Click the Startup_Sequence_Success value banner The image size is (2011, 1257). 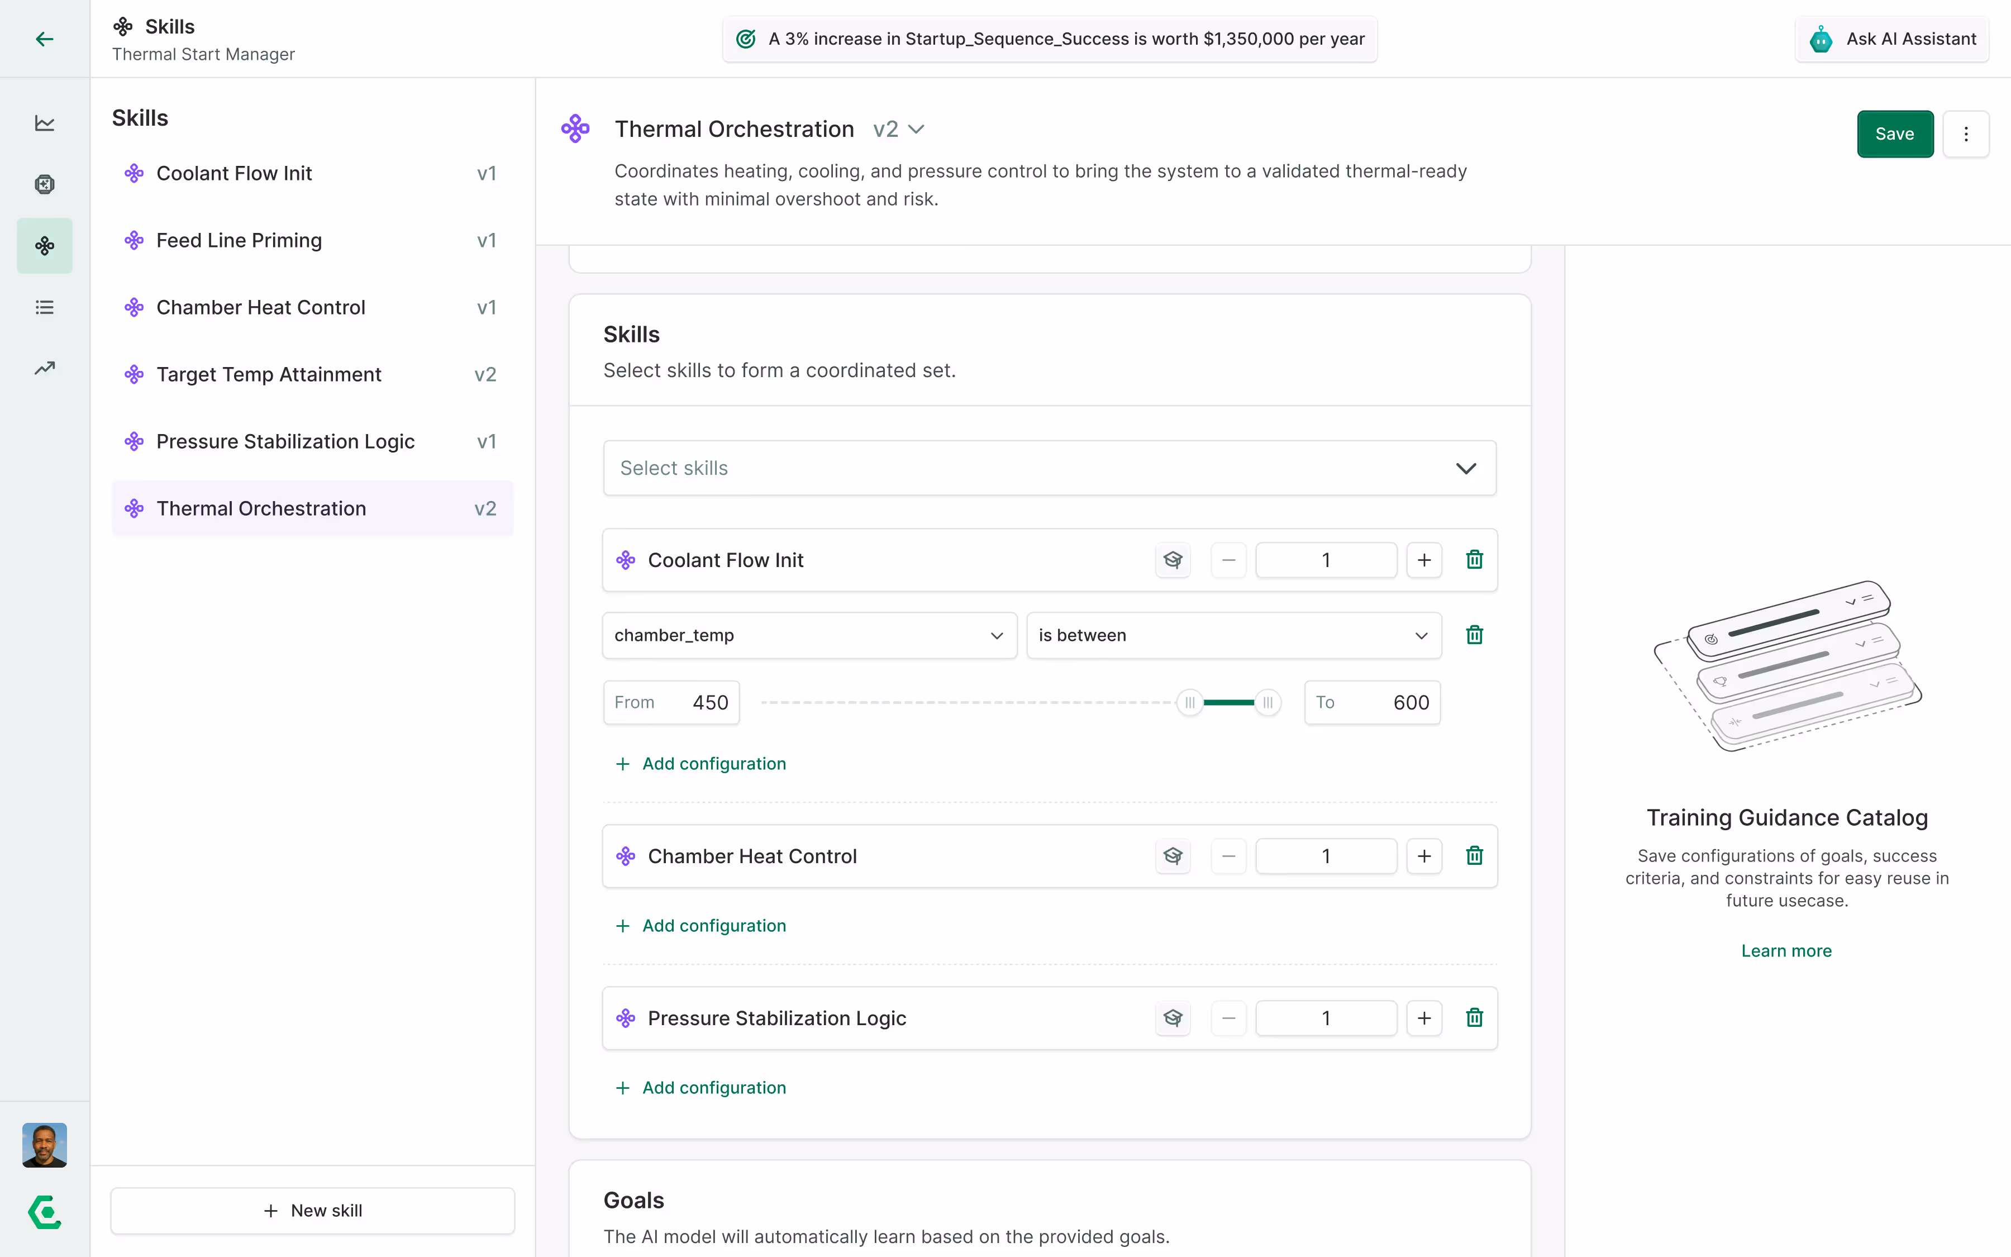click(x=1050, y=39)
